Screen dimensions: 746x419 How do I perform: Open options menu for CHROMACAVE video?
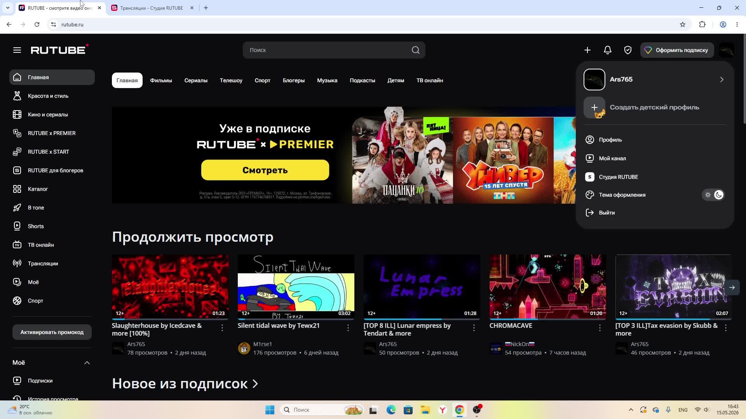600,328
